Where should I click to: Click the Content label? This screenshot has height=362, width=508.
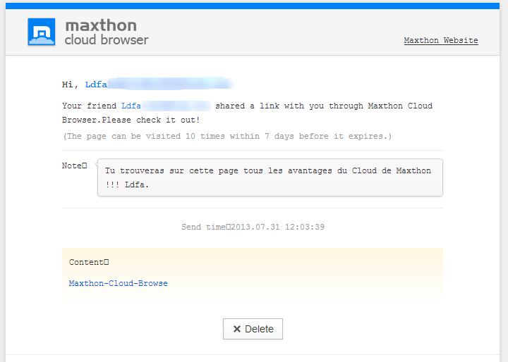click(x=89, y=262)
